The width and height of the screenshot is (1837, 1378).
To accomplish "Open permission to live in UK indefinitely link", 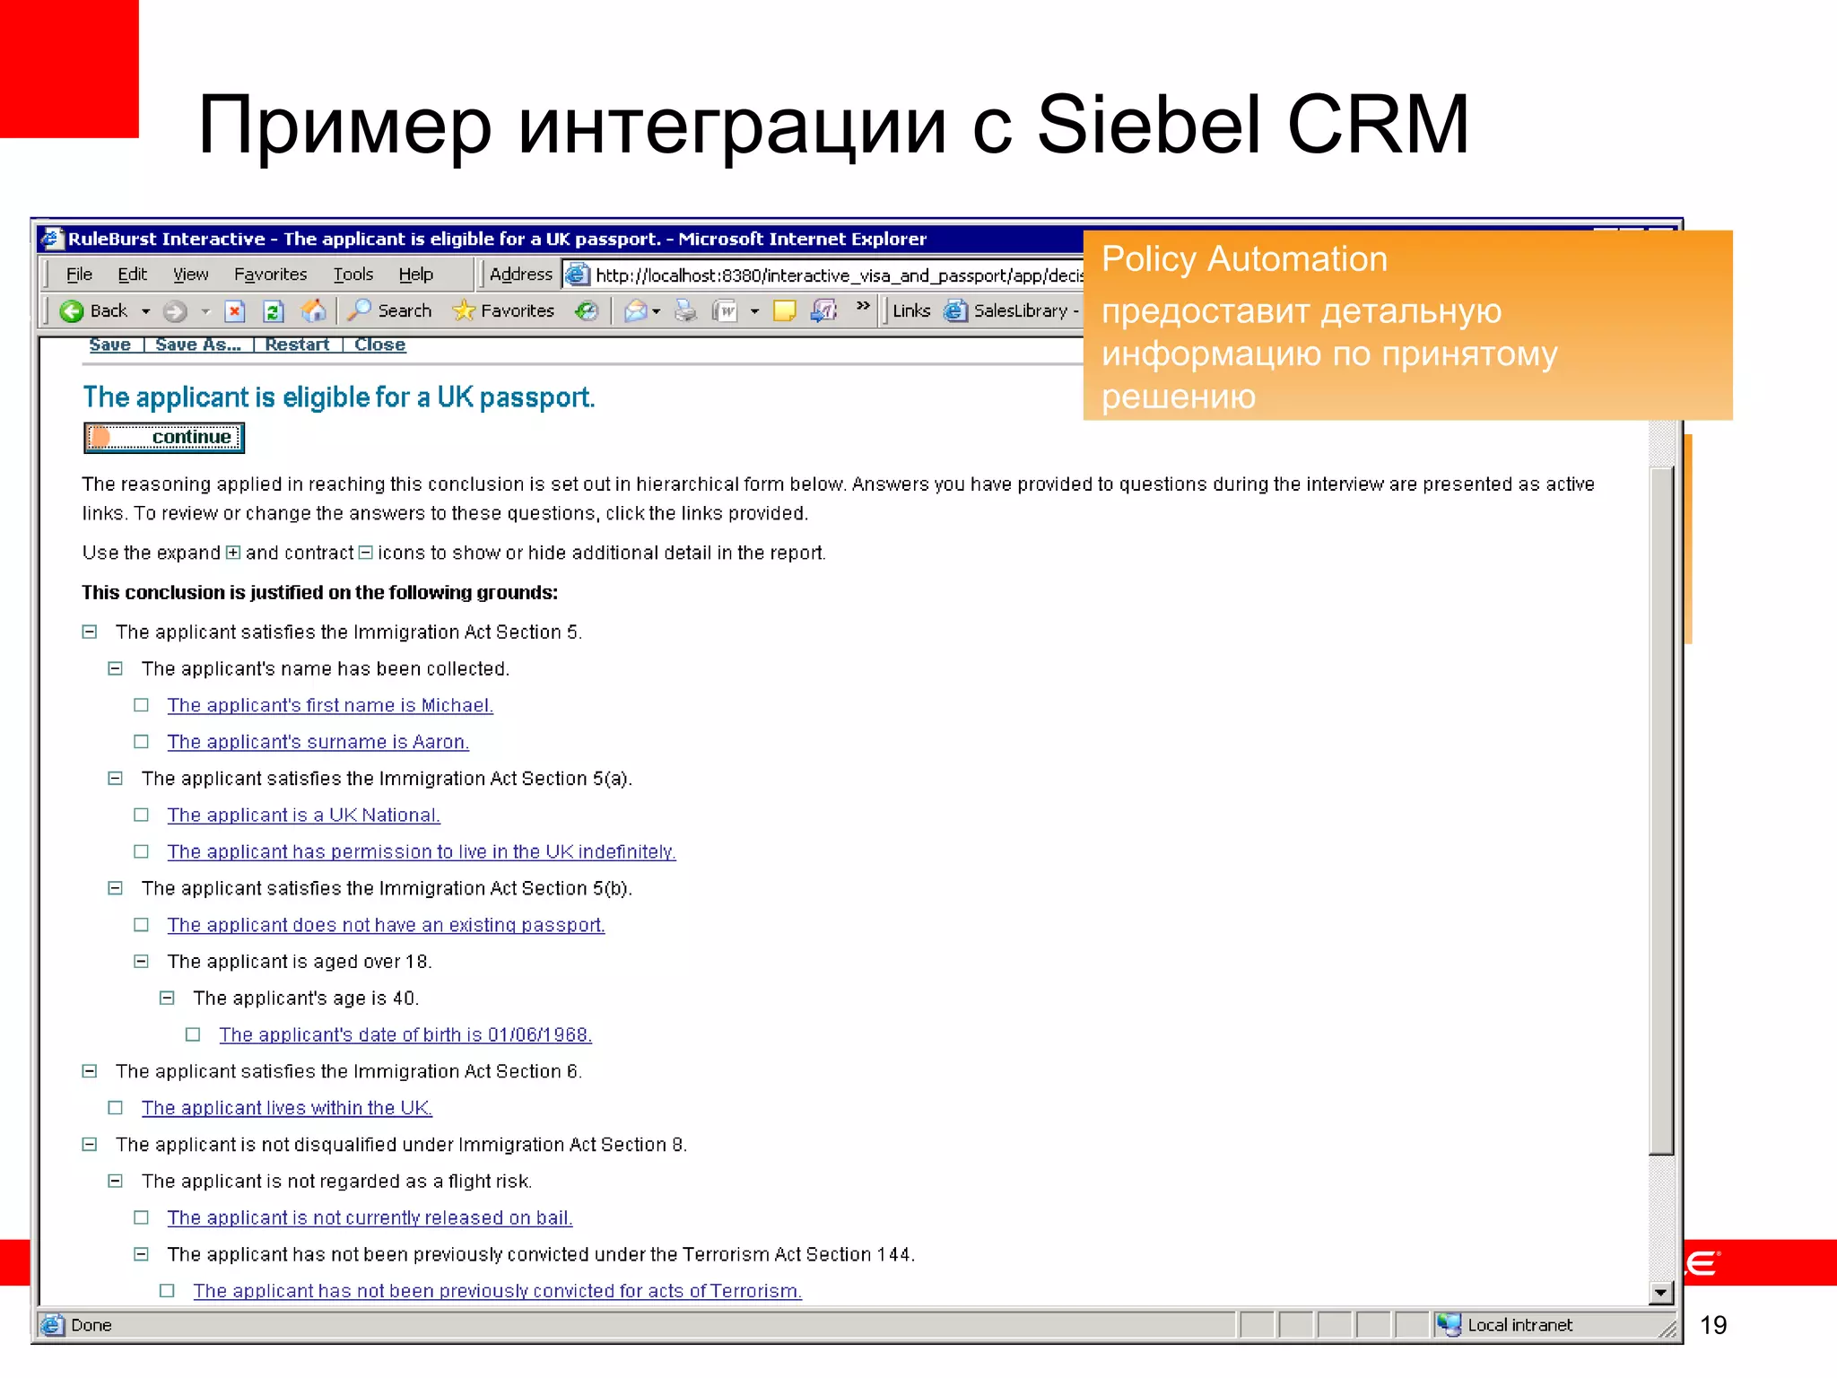I will [422, 851].
